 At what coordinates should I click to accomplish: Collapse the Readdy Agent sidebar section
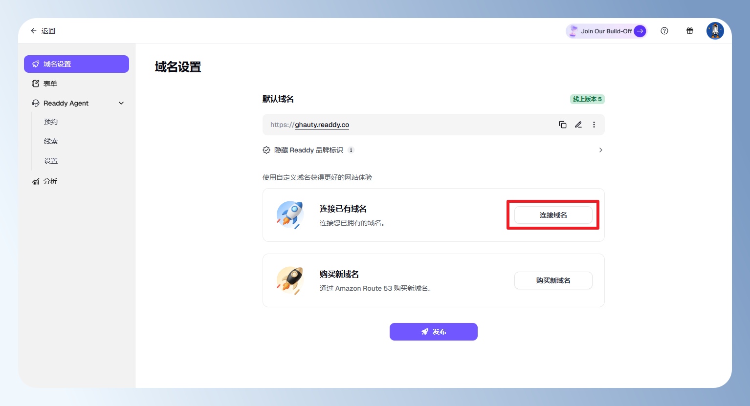(x=121, y=103)
